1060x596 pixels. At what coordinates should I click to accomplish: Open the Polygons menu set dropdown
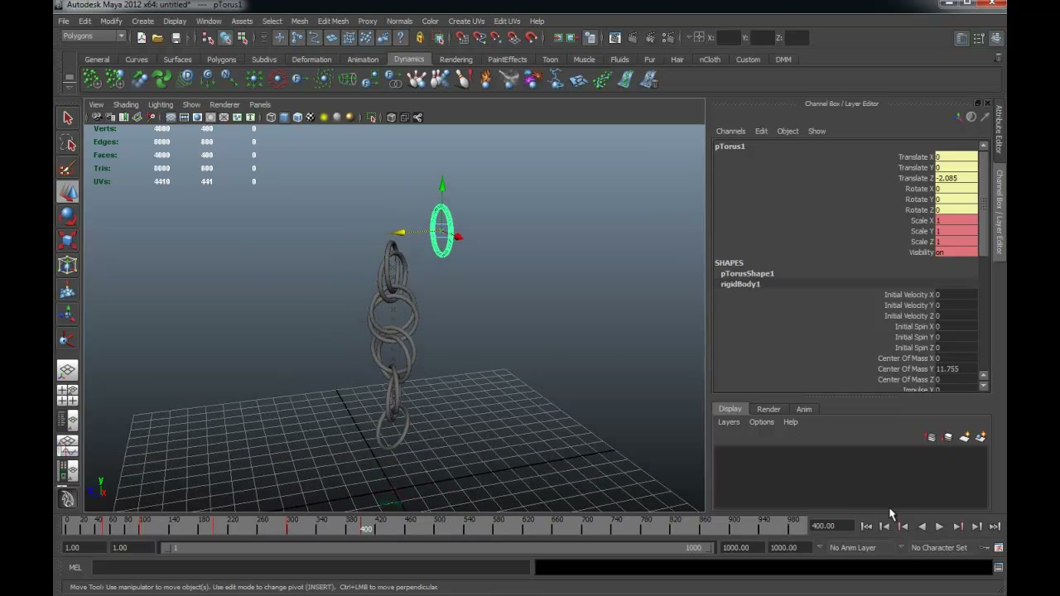click(94, 36)
